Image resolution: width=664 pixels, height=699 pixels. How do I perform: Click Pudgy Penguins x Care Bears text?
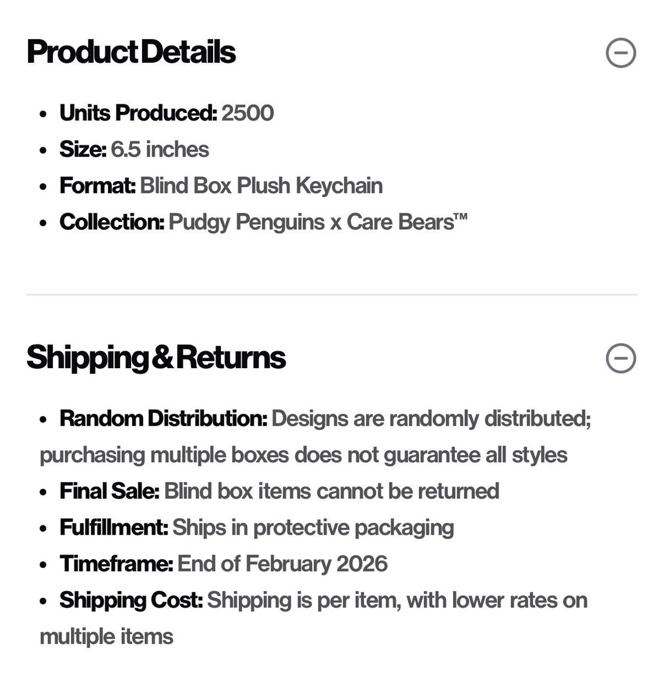[x=317, y=222]
